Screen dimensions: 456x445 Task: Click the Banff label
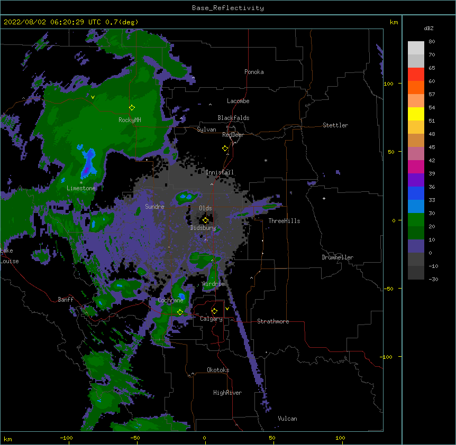(x=66, y=300)
